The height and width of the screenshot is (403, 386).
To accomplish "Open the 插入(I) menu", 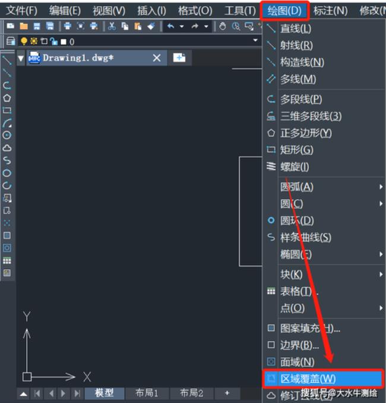I will (151, 11).
